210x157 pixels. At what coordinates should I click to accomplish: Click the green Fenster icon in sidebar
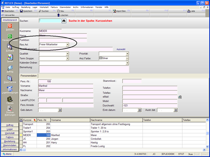pos(10,36)
